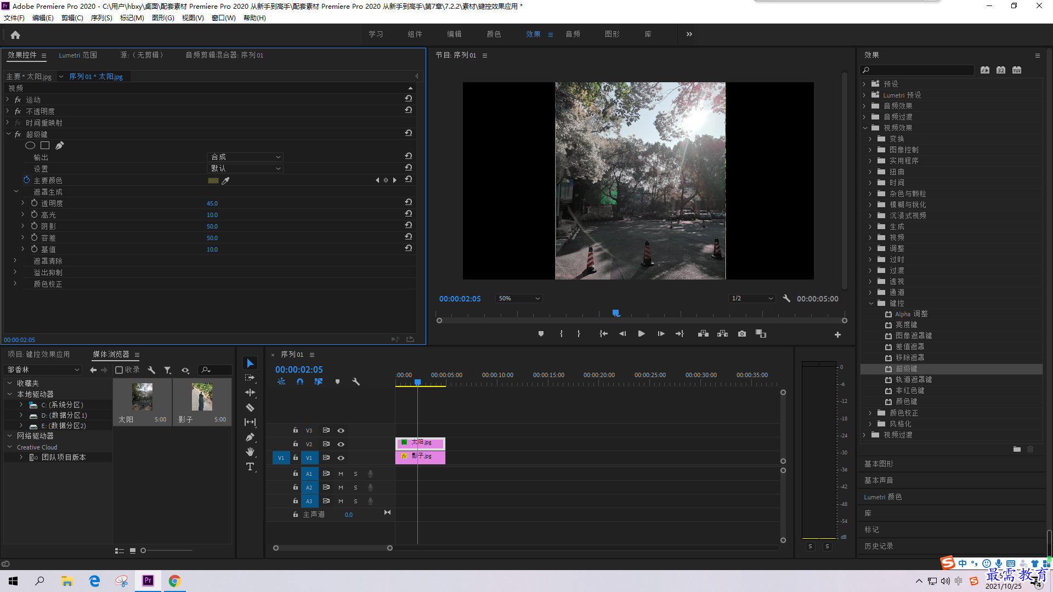
Task: Add marker in program monitor
Action: tap(541, 334)
